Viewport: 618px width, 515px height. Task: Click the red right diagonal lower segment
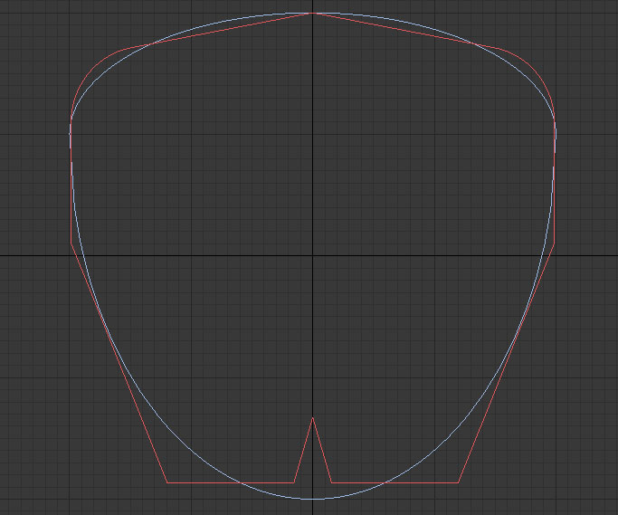(x=507, y=362)
